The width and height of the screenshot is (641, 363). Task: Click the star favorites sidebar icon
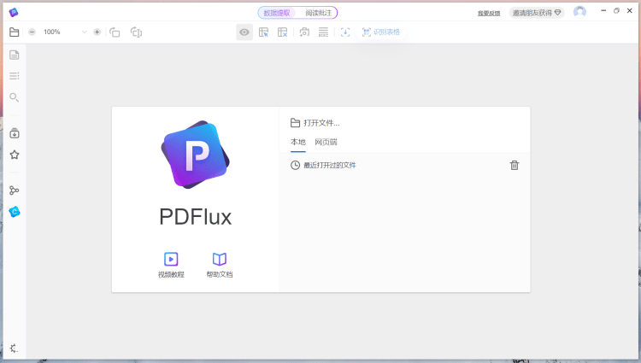click(x=15, y=155)
